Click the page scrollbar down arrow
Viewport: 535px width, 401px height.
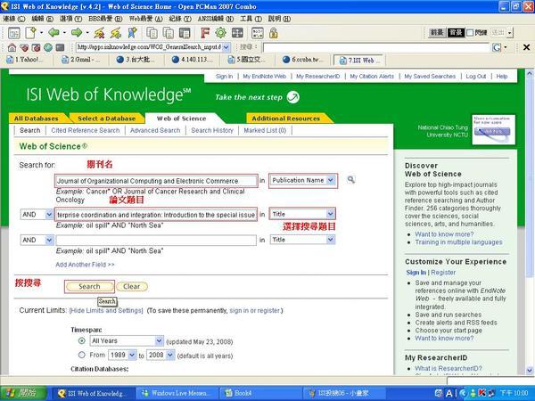pos(529,370)
